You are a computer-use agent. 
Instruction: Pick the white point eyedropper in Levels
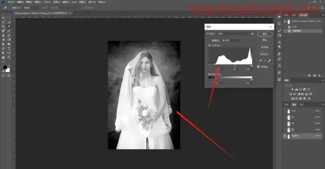269,61
